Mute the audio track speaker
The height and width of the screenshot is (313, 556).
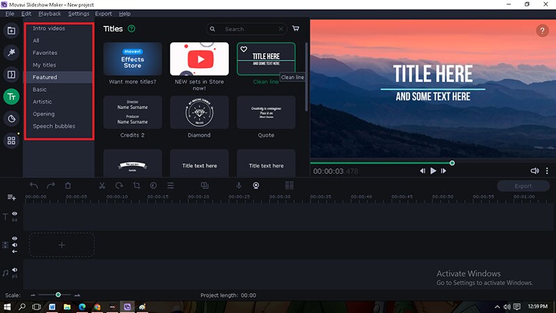(15, 270)
